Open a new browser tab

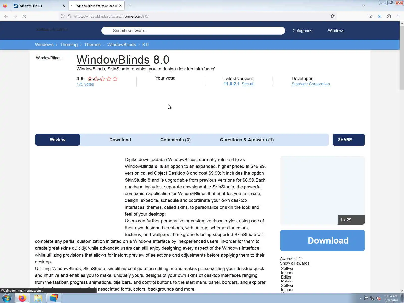(130, 6)
